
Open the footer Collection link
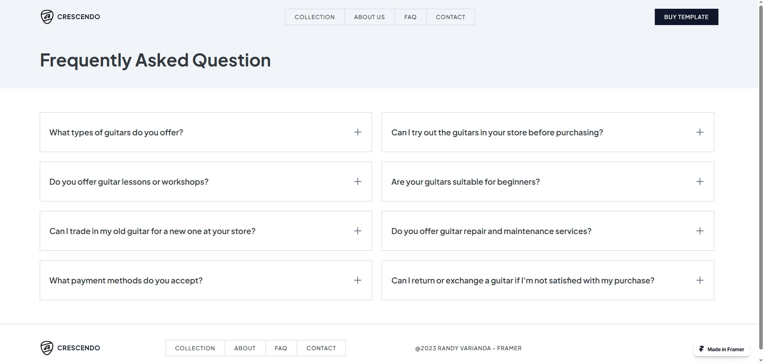195,348
